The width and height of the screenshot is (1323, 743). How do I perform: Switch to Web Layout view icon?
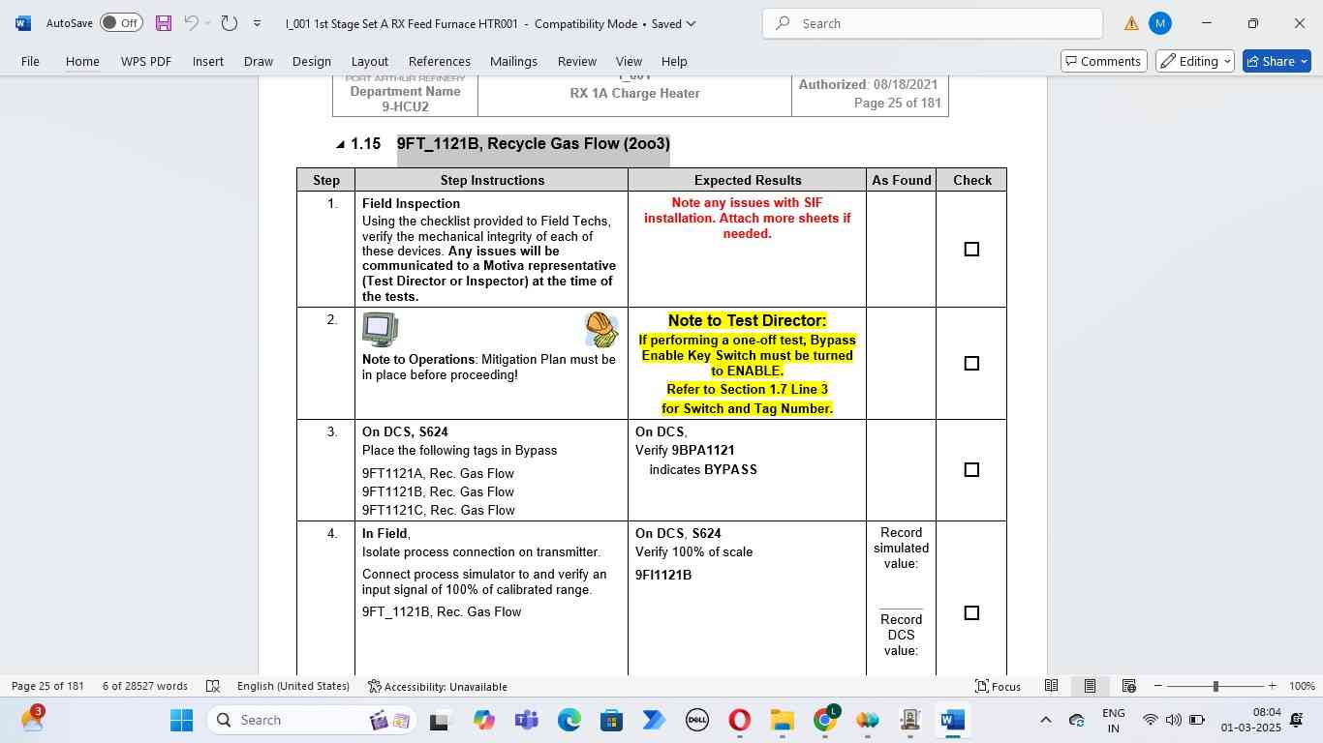tap(1128, 686)
